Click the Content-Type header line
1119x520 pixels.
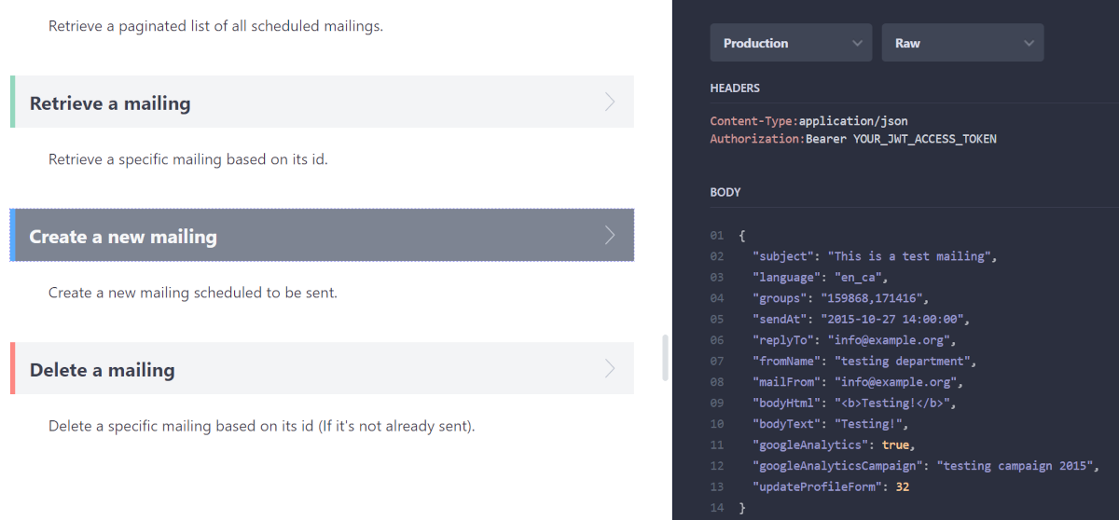point(808,121)
